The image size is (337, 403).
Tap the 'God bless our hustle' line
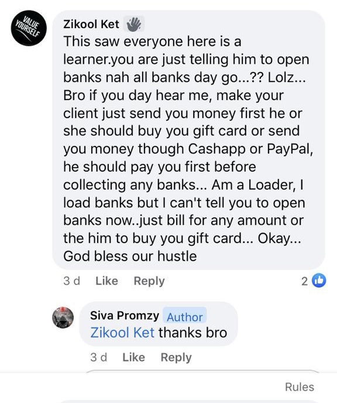click(130, 256)
